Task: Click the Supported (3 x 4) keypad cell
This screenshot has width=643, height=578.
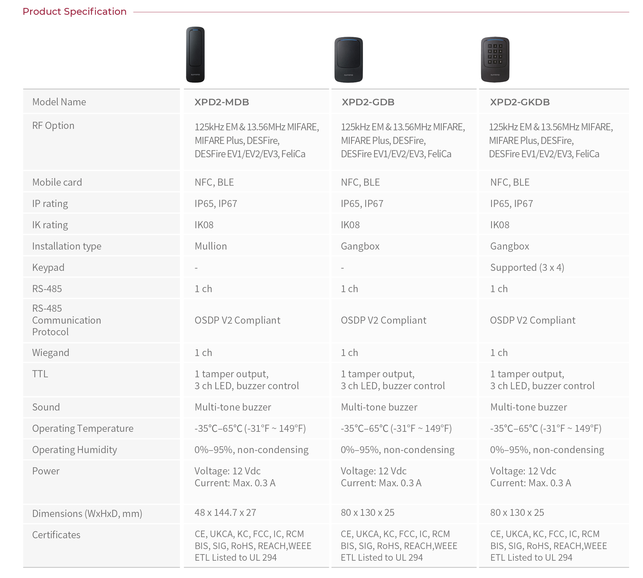Action: [527, 267]
